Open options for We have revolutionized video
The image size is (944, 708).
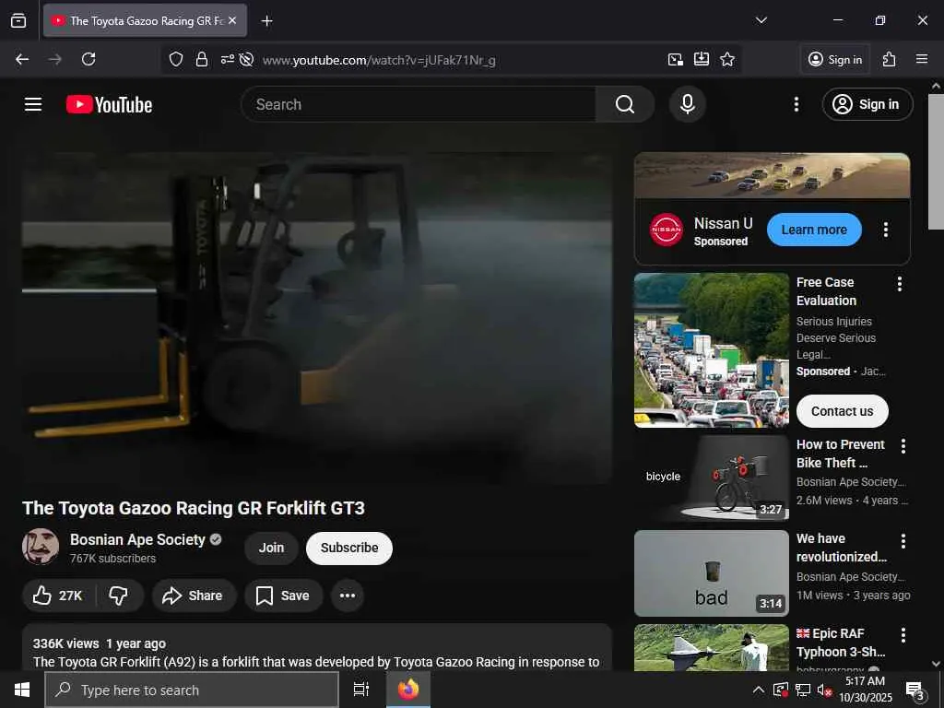903,541
